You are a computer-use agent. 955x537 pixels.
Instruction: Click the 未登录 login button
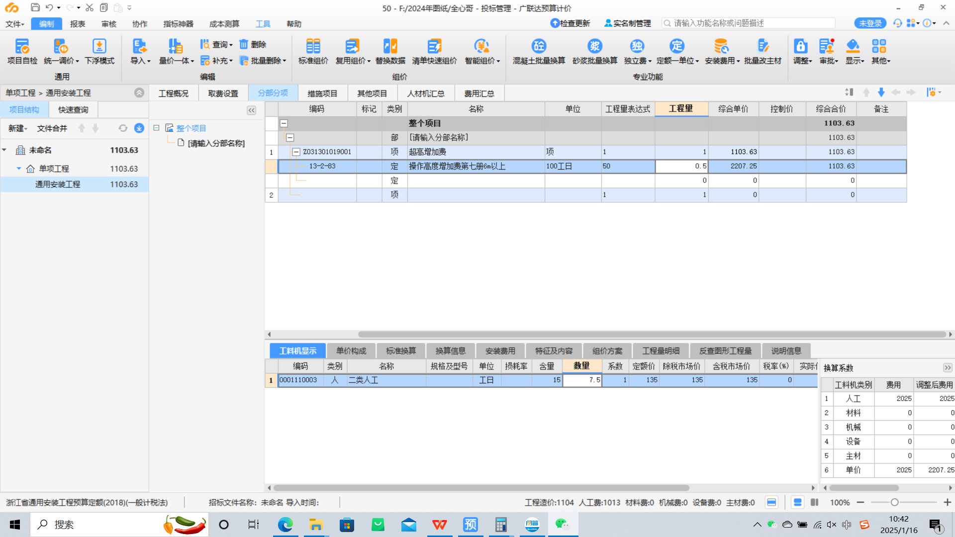click(870, 23)
